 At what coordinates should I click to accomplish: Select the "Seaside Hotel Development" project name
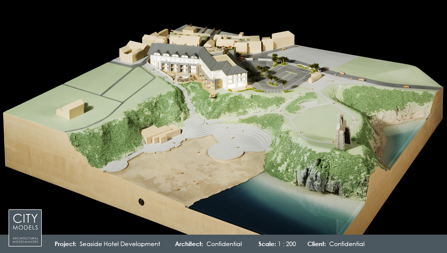[x=120, y=244]
